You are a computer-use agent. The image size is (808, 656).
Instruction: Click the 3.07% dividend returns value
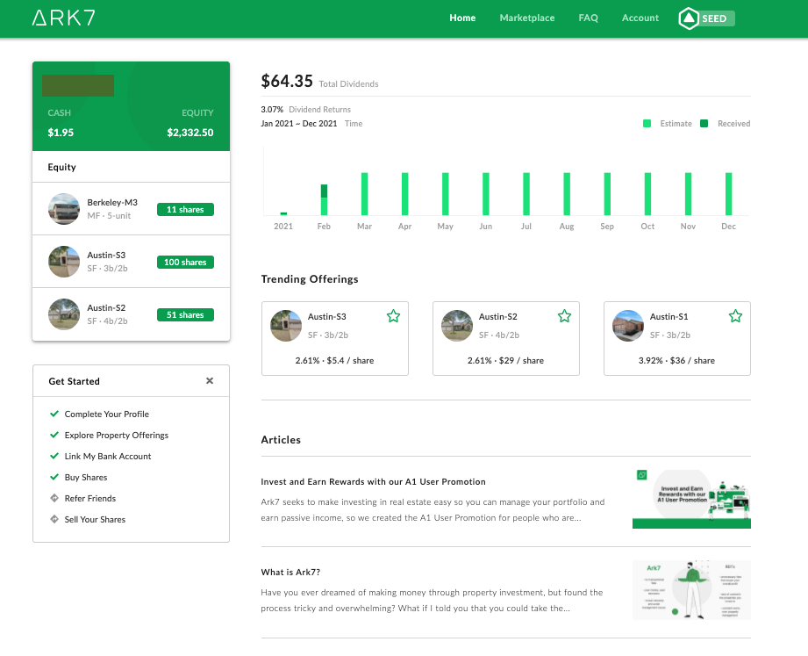[x=272, y=109]
